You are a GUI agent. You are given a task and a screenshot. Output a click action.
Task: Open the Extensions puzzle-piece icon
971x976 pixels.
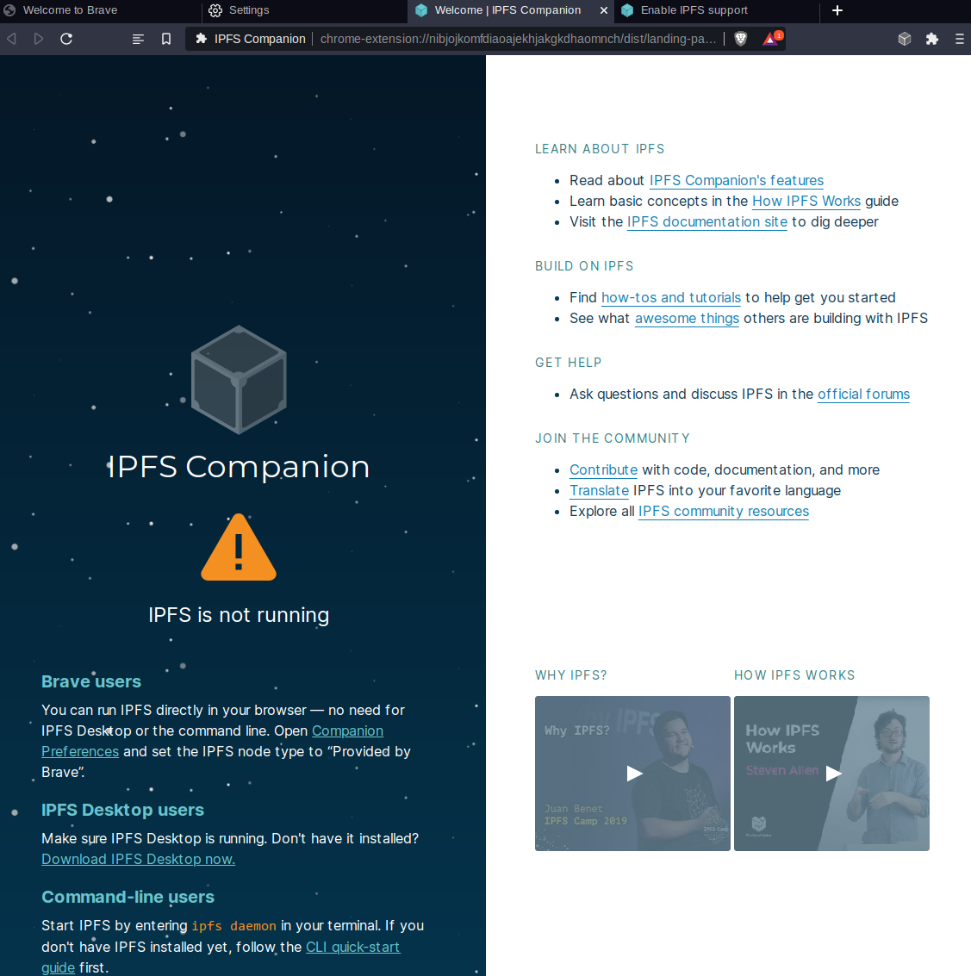coord(932,38)
